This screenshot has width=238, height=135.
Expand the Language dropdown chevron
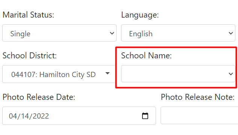[x=231, y=33]
